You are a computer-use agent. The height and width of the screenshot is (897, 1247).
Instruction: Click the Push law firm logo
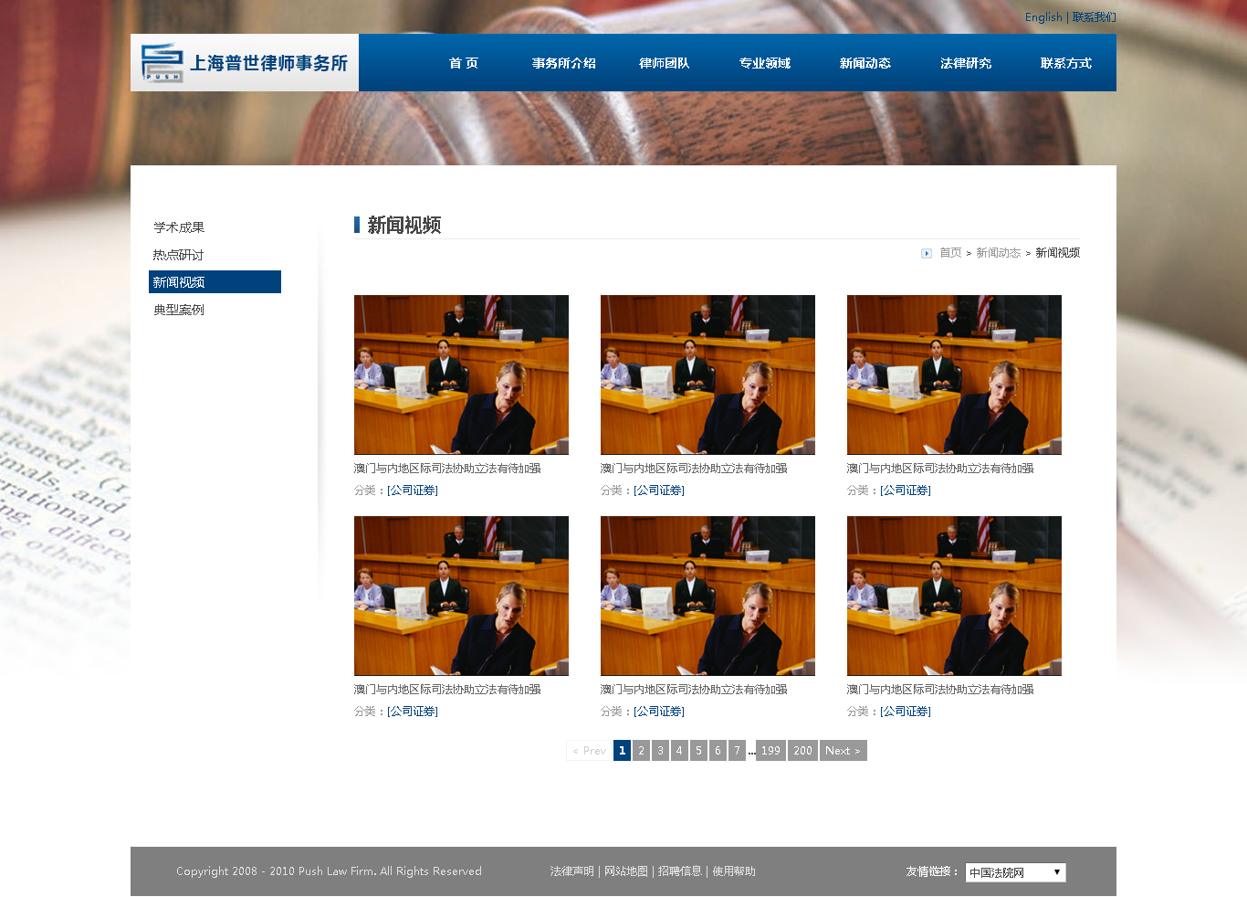tap(244, 63)
